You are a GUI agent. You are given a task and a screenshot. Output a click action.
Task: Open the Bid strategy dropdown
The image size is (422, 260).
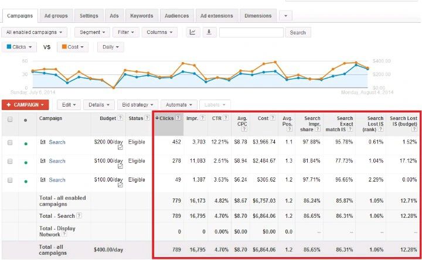[x=137, y=104]
